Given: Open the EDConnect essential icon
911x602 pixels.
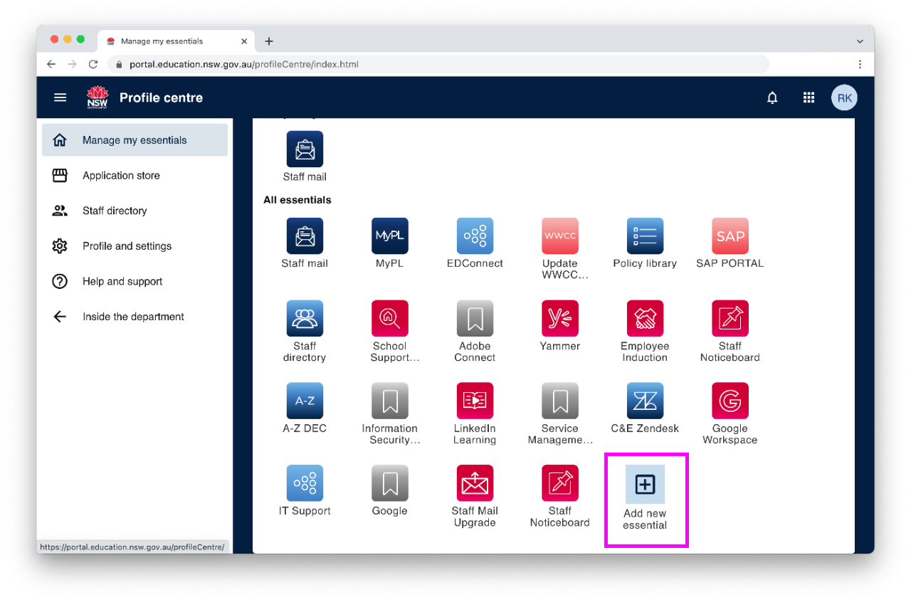Looking at the screenshot, I should (475, 236).
